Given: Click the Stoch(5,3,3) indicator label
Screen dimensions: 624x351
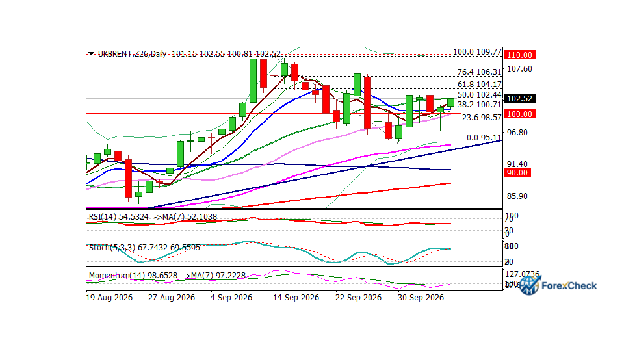Looking at the screenshot, I should (144, 248).
